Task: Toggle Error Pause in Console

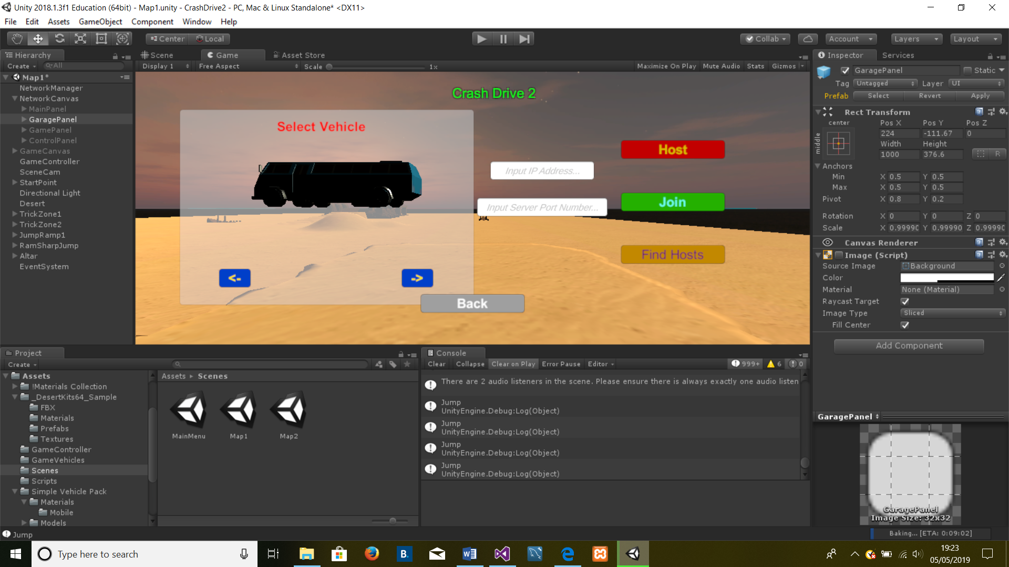Action: point(561,364)
